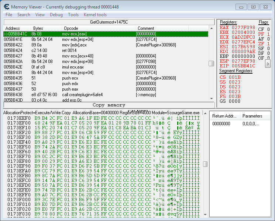This screenshot has height=221, width=275.
Task: Click the EIP register value
Action: (x=243, y=66)
